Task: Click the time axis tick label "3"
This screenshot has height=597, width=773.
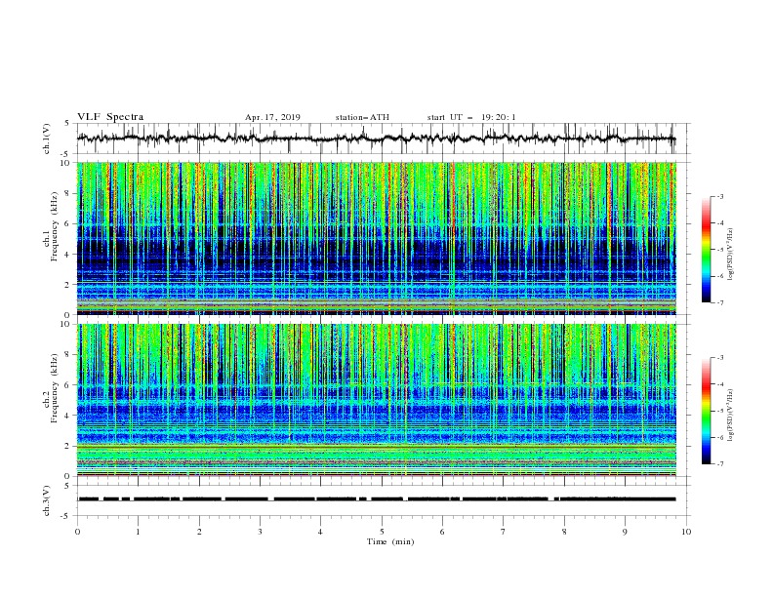Action: pyautogui.click(x=260, y=532)
